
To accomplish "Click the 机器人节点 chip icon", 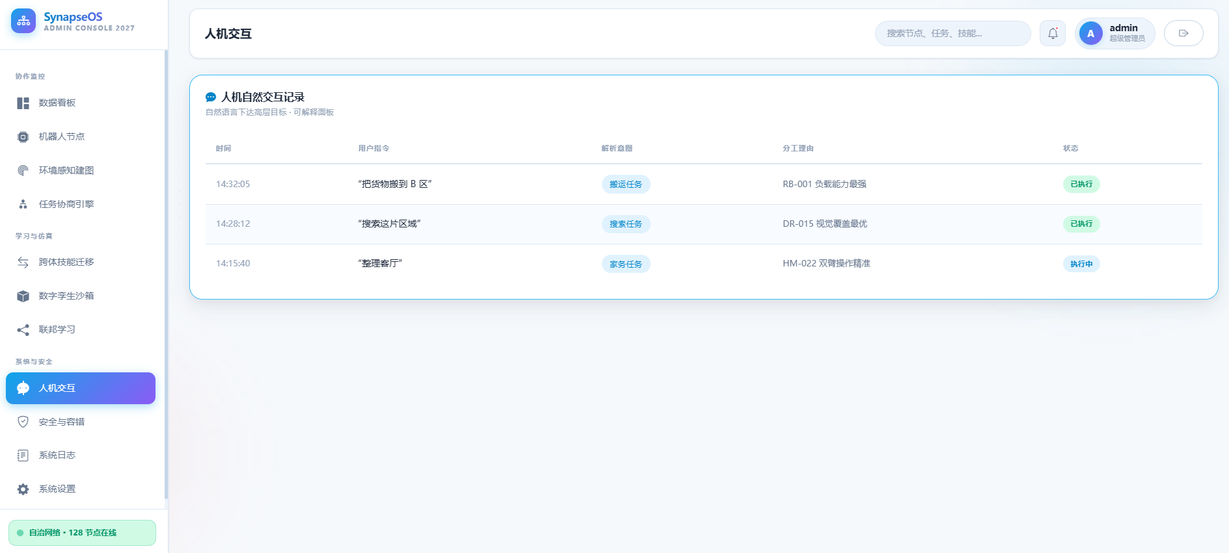I will [23, 137].
